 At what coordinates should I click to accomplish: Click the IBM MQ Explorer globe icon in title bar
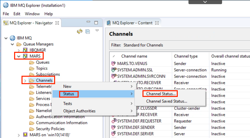(6, 5)
